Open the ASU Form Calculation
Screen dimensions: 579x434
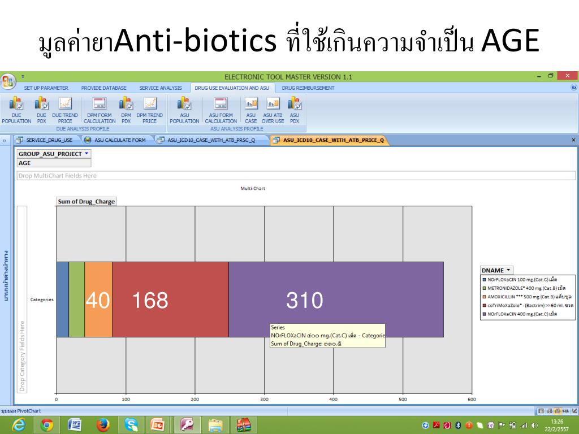pos(221,110)
